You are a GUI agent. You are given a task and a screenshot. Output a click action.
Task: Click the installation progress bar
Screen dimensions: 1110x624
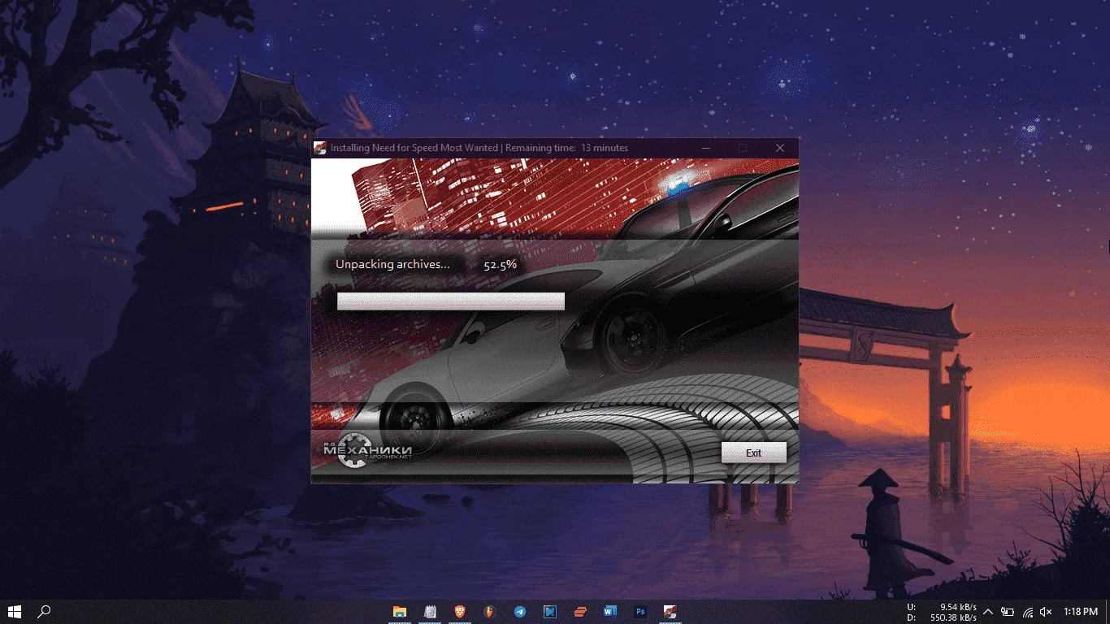(x=451, y=301)
